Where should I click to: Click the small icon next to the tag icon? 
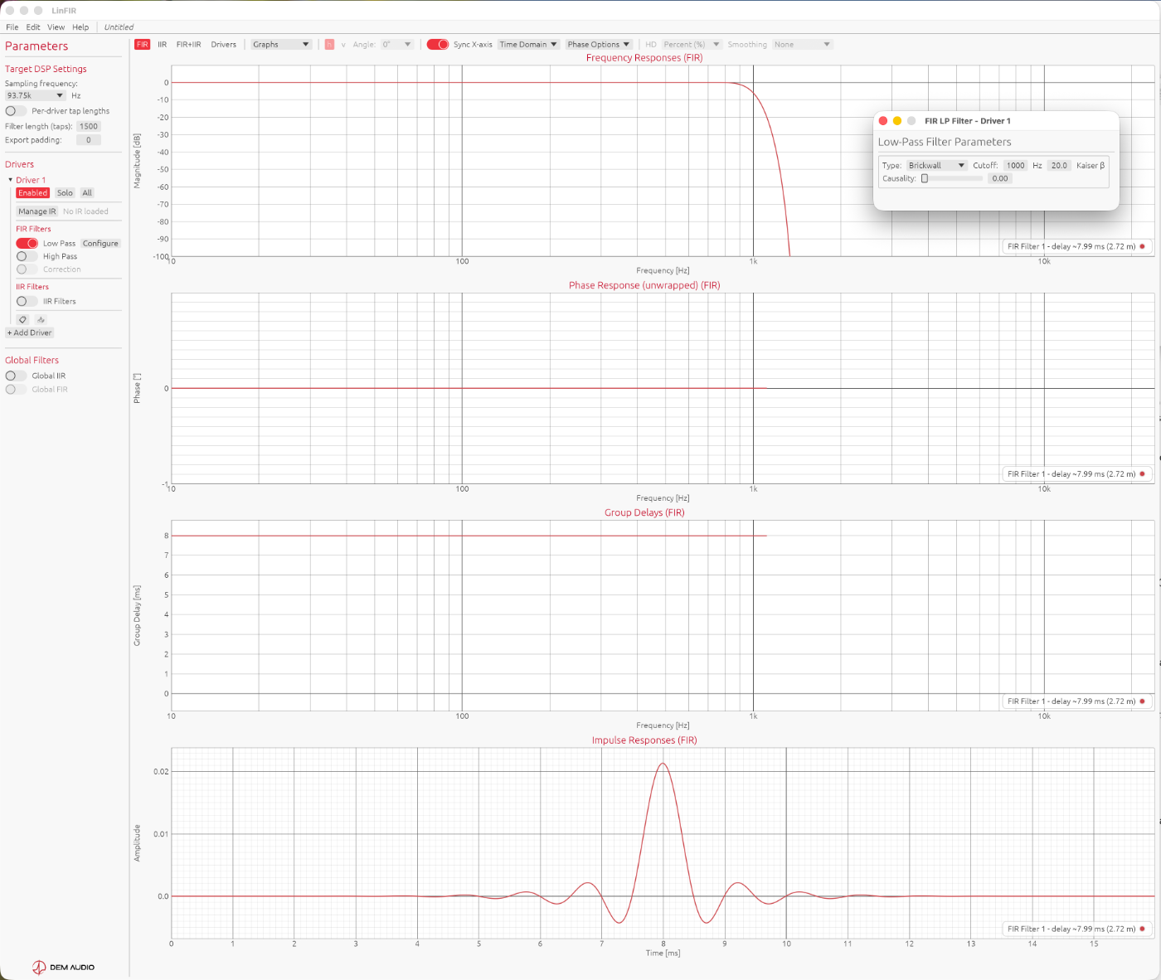[41, 319]
